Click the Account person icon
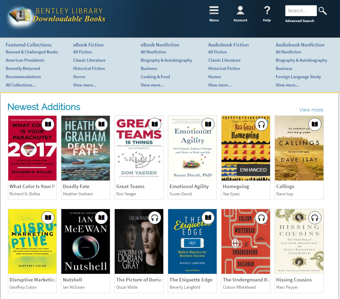This screenshot has height=299, width=340. coord(240,11)
